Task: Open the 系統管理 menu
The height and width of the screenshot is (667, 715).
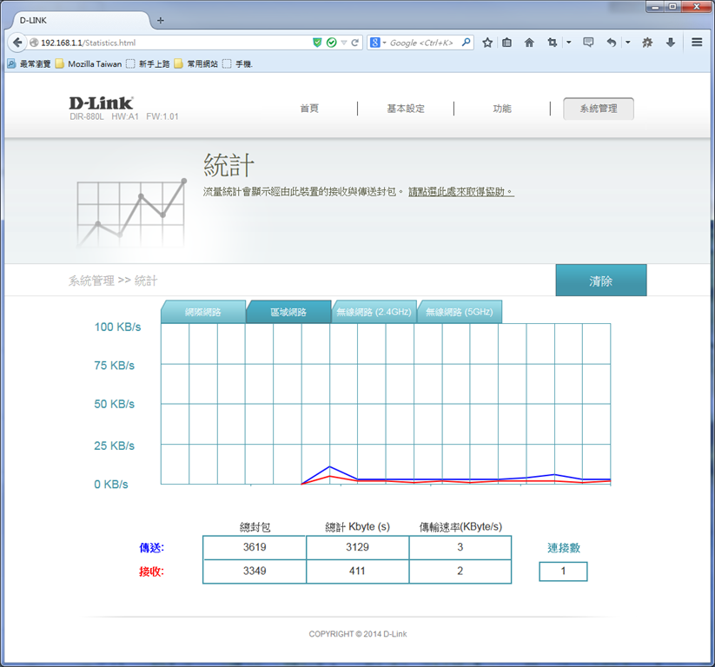Action: pos(599,109)
